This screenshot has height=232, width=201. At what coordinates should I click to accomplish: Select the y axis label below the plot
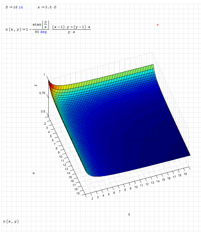[x=129, y=214]
